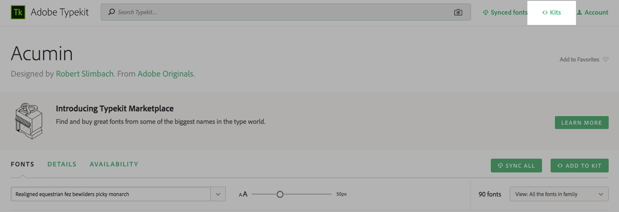Screen dimensions: 619x212
Task: Click the Learn More button
Action: [x=582, y=123]
